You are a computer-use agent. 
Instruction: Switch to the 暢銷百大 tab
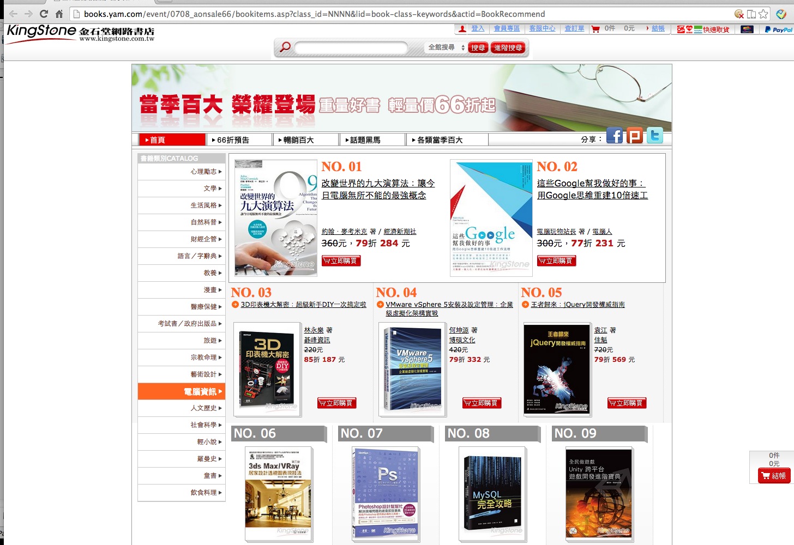[x=305, y=140]
